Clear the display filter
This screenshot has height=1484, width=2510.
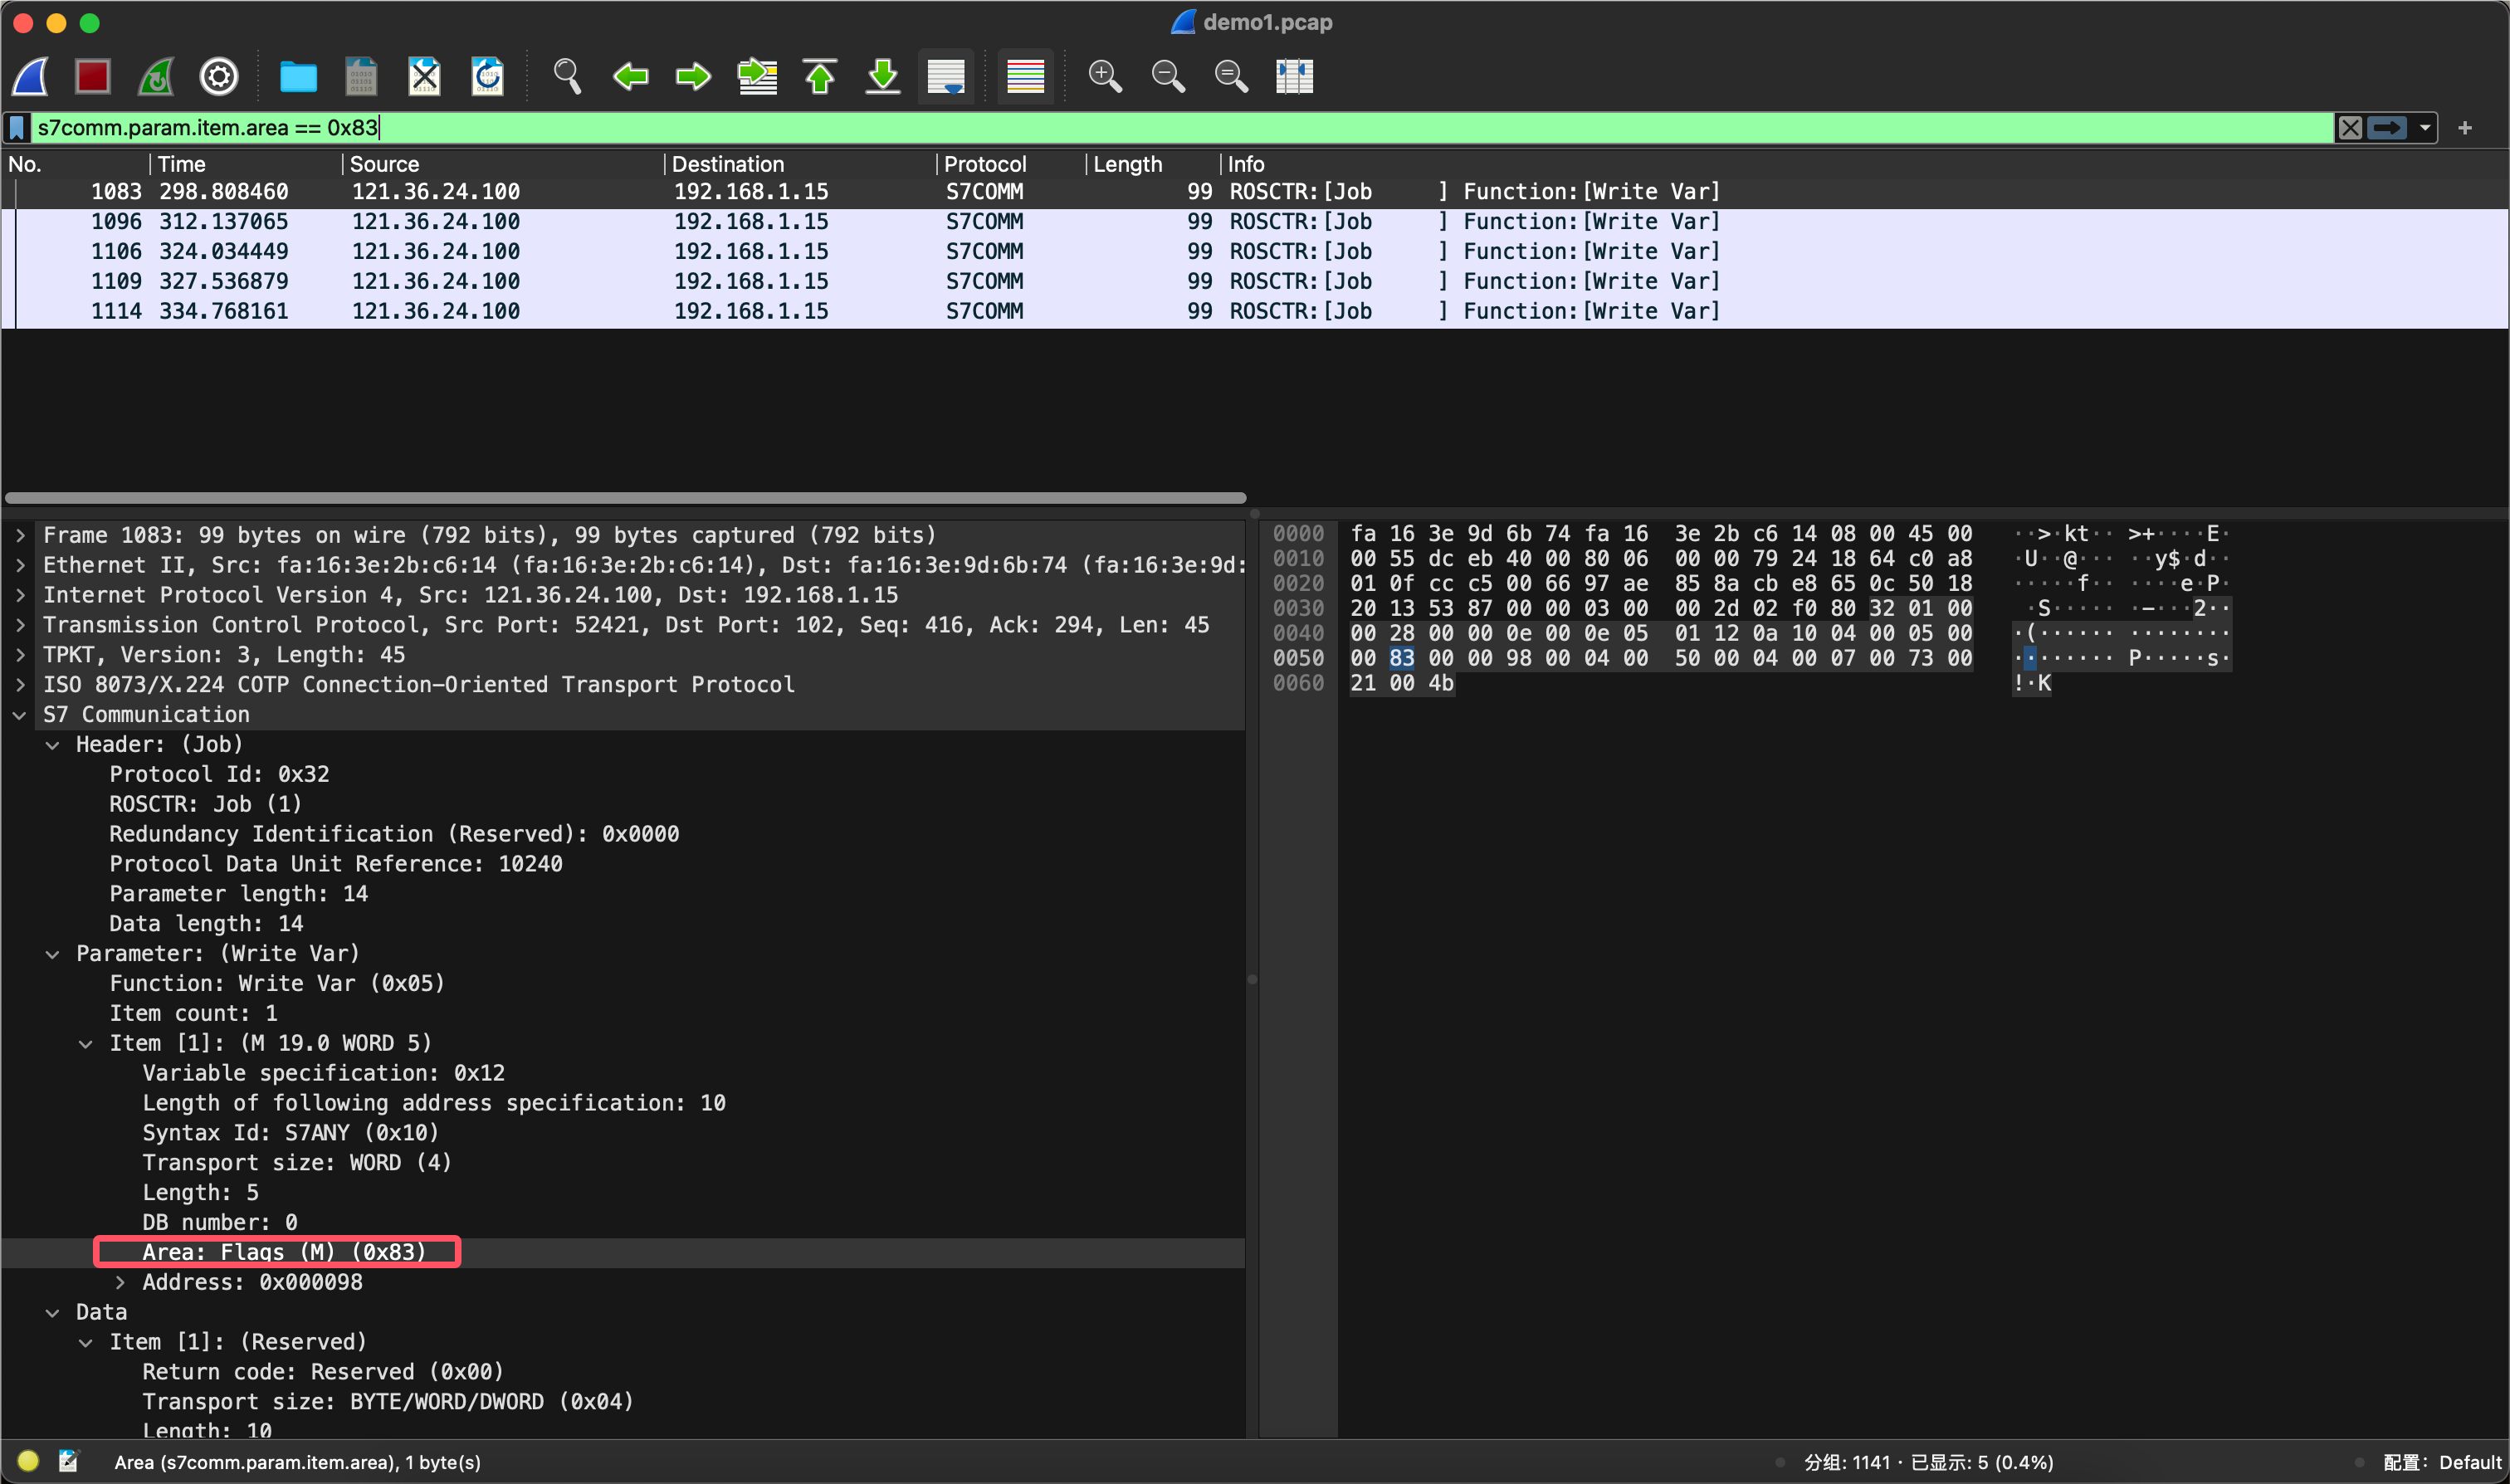[x=2350, y=128]
